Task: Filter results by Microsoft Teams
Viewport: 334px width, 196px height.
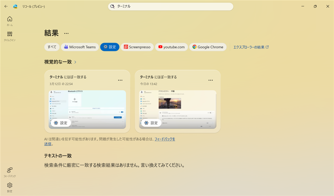Action: [80, 47]
